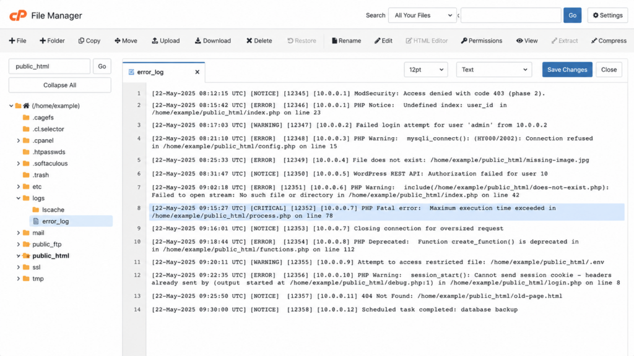Expand the .softaculous folder chevron
This screenshot has height=356, width=634.
click(x=18, y=163)
